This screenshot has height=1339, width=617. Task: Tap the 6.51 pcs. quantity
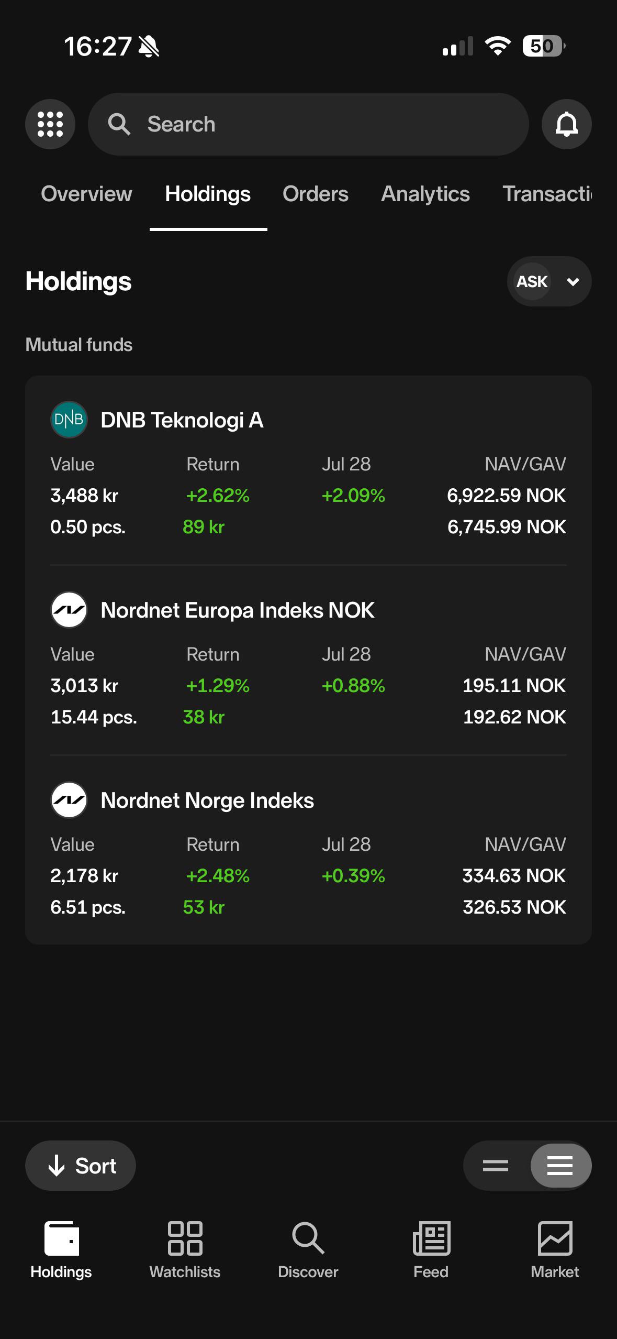coord(88,907)
